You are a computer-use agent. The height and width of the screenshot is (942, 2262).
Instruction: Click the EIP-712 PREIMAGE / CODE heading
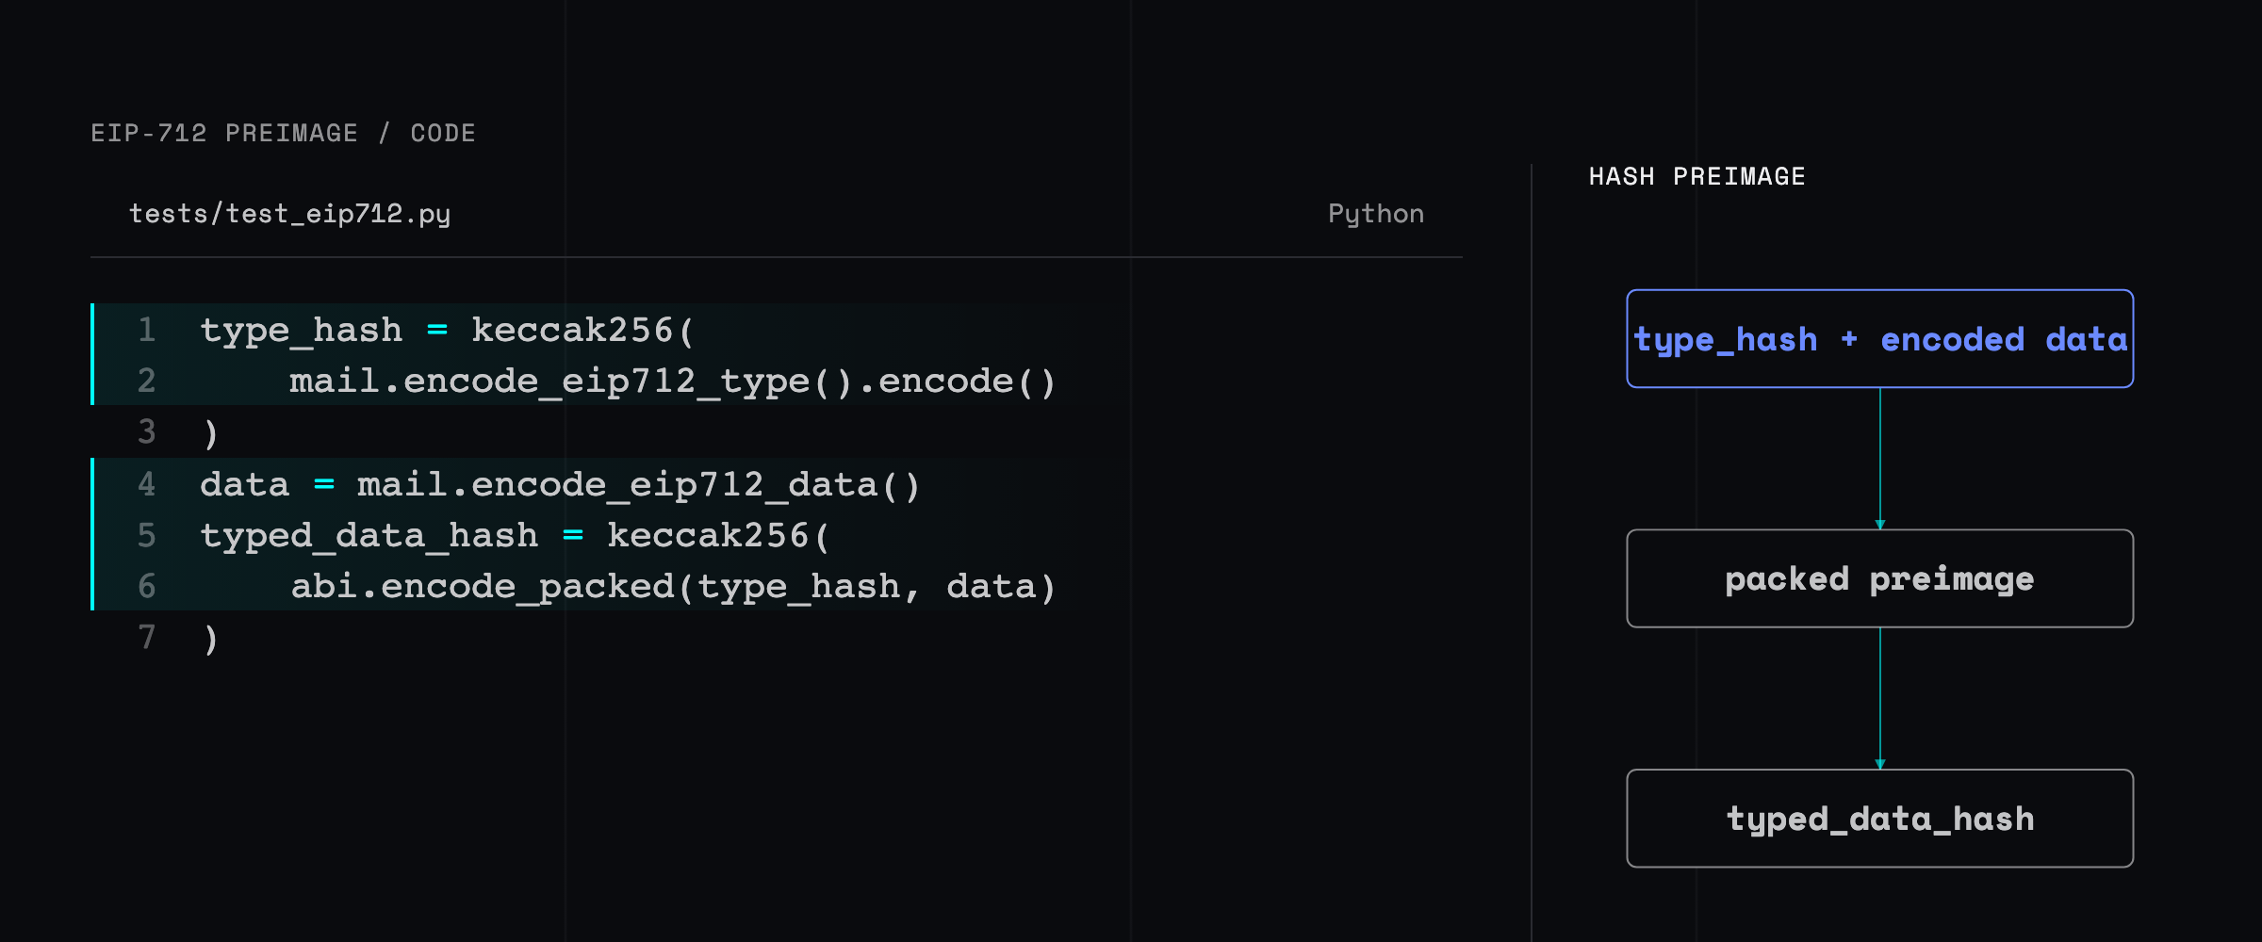pos(284,133)
